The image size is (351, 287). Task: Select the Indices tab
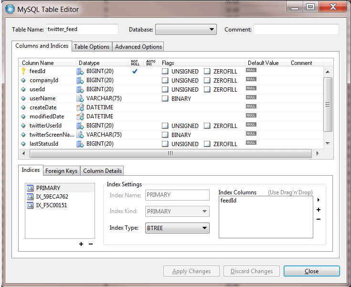click(31, 170)
